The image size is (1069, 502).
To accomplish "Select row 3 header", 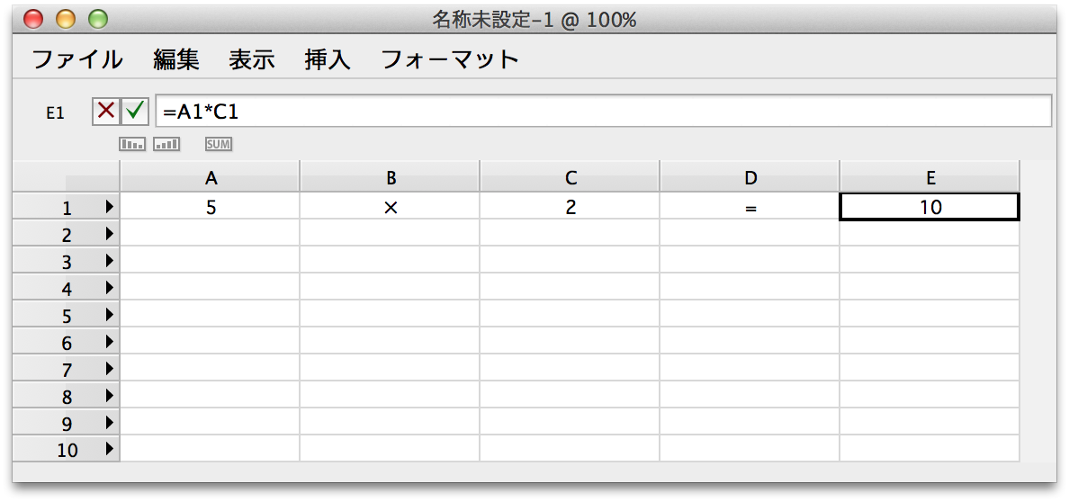I will click(x=66, y=261).
